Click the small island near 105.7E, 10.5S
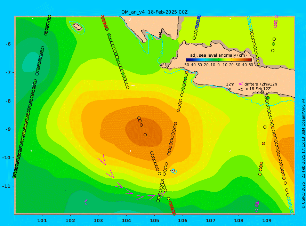The width and height of the screenshot is (306, 226). 173,171
